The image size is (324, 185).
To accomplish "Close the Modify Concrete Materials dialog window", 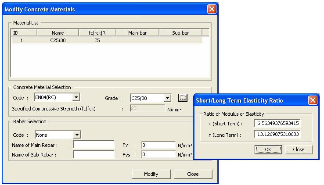I will tap(212, 9).
